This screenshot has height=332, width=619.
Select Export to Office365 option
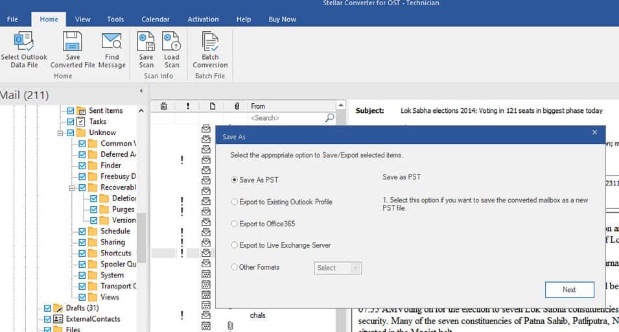point(234,224)
